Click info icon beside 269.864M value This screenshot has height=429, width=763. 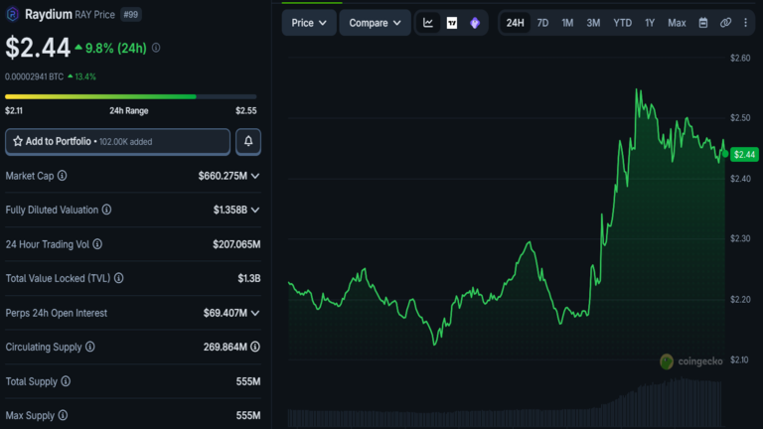255,347
